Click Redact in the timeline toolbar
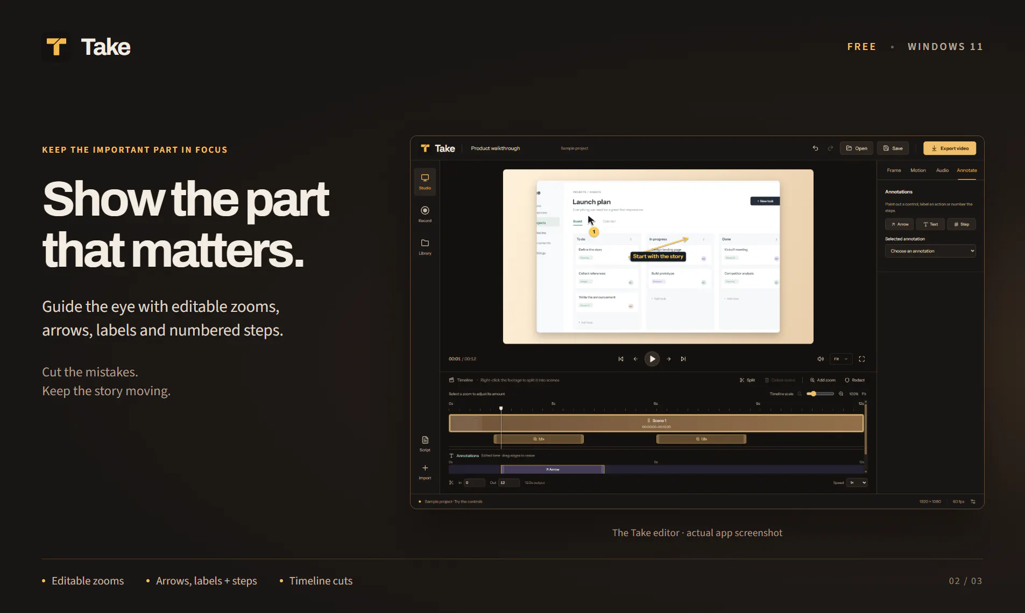This screenshot has height=613, width=1025. pos(855,380)
